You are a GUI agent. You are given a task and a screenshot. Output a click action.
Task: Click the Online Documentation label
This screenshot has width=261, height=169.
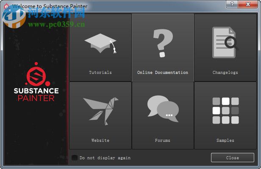pos(163,73)
